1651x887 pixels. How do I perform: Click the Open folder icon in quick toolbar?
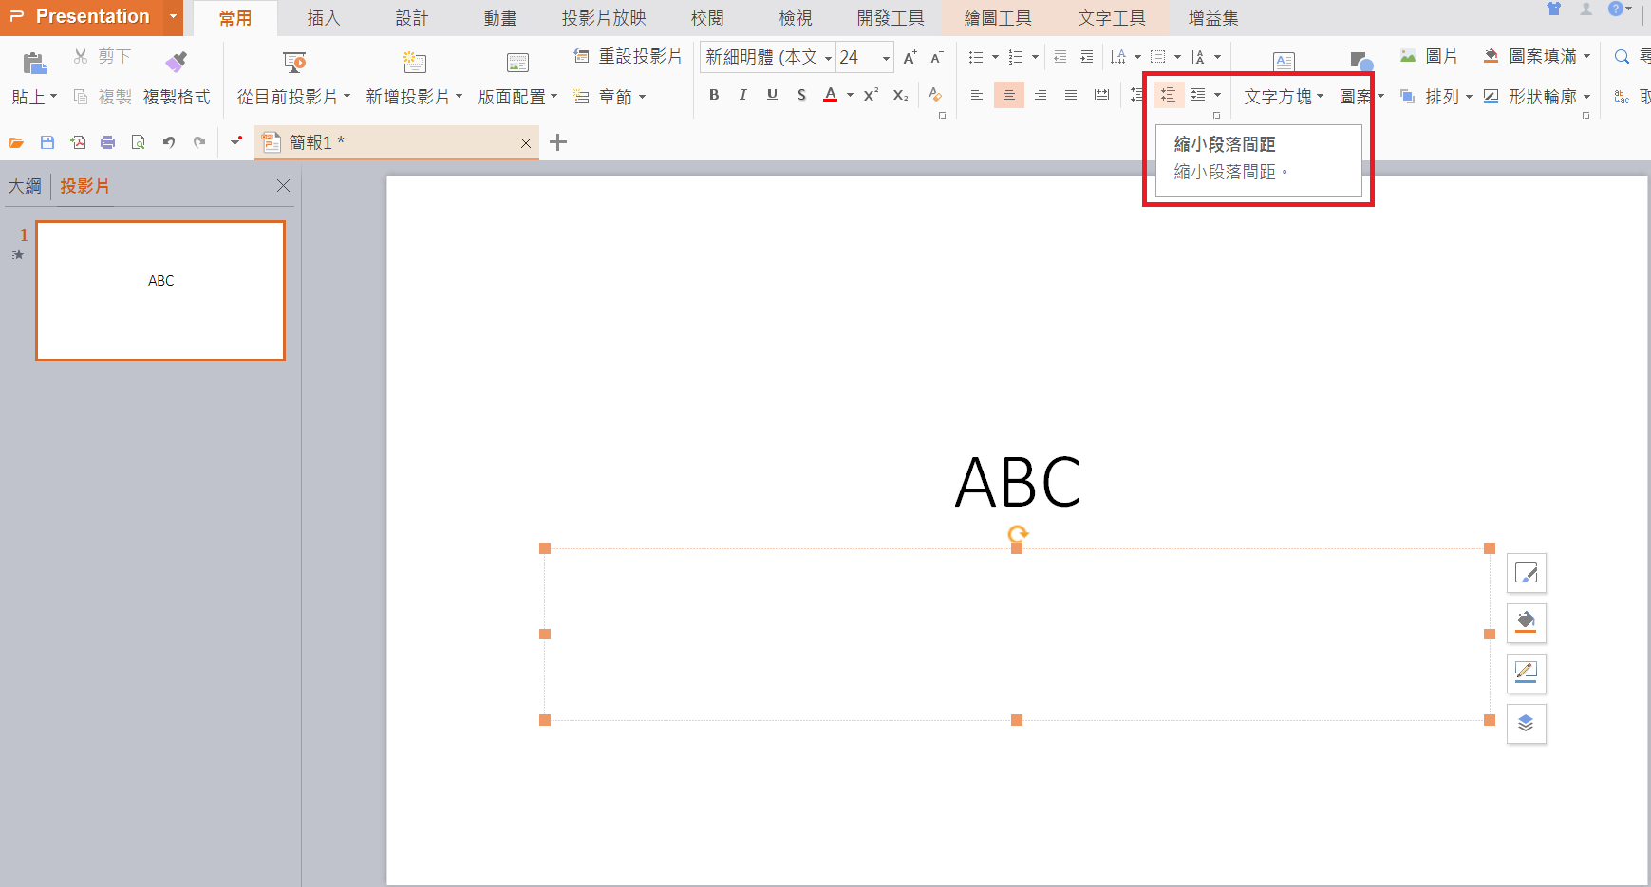coord(16,142)
